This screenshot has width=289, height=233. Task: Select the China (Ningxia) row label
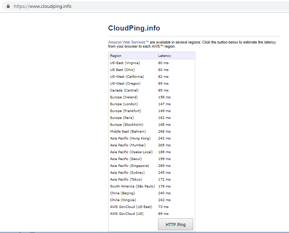(x=123, y=200)
